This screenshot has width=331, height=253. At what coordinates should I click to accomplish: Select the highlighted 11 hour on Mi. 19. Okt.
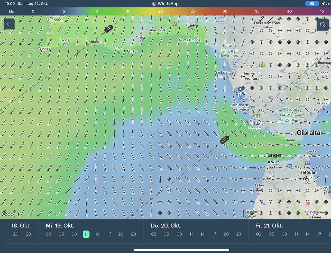[x=86, y=234]
